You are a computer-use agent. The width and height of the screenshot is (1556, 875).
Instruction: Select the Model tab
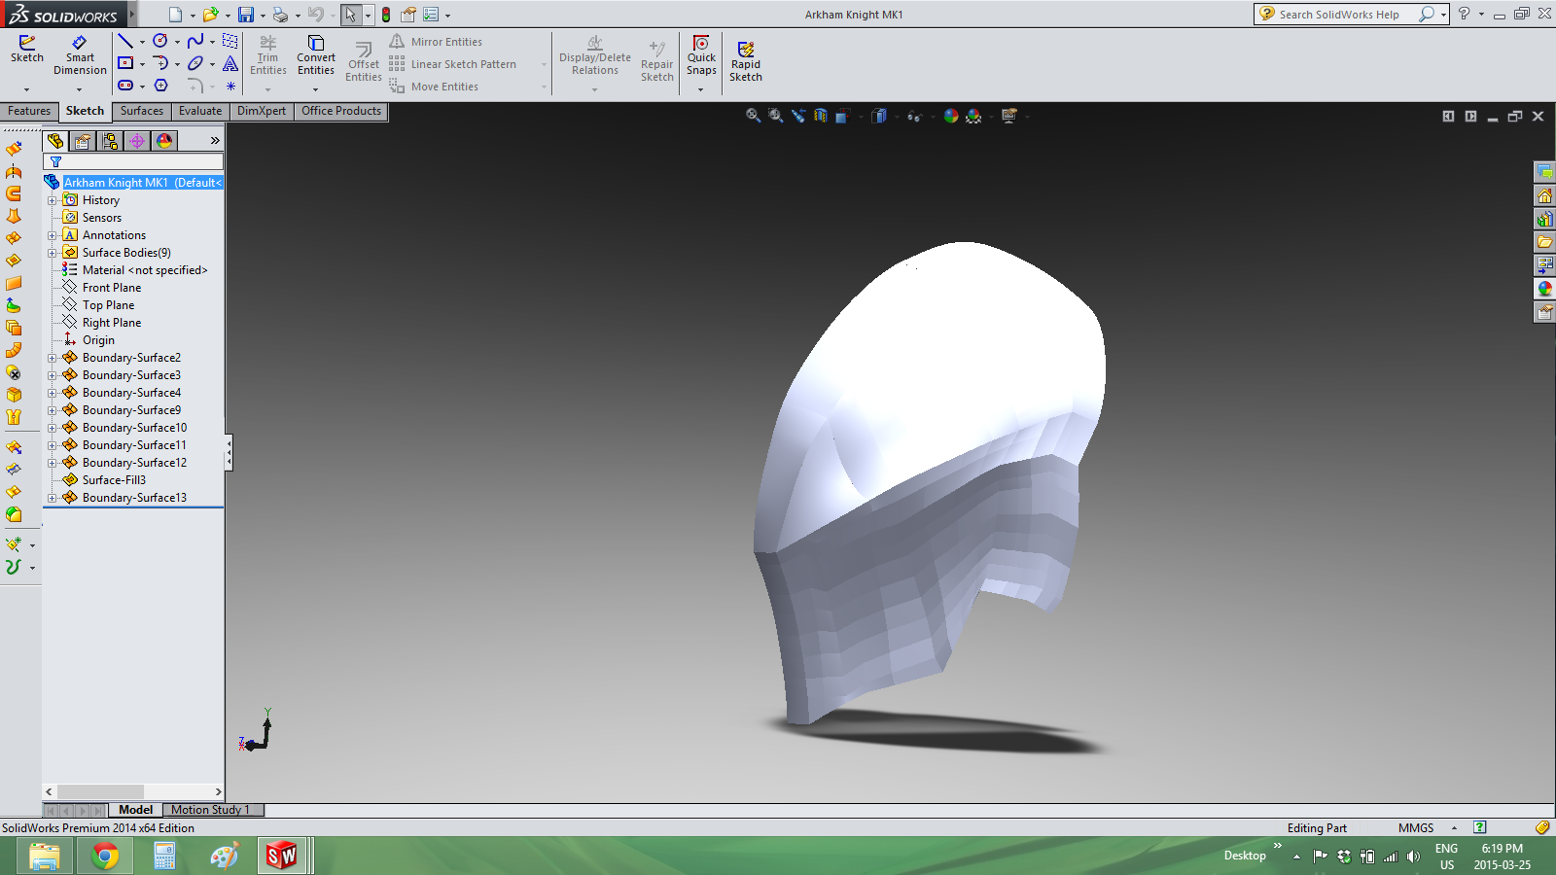point(135,810)
